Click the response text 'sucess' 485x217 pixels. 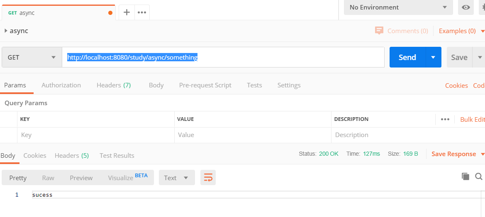click(x=42, y=195)
